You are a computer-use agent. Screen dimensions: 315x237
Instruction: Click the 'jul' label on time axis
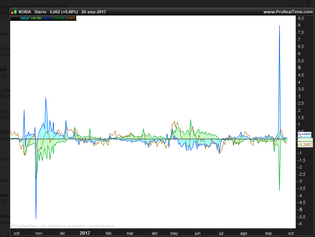click(x=221, y=233)
